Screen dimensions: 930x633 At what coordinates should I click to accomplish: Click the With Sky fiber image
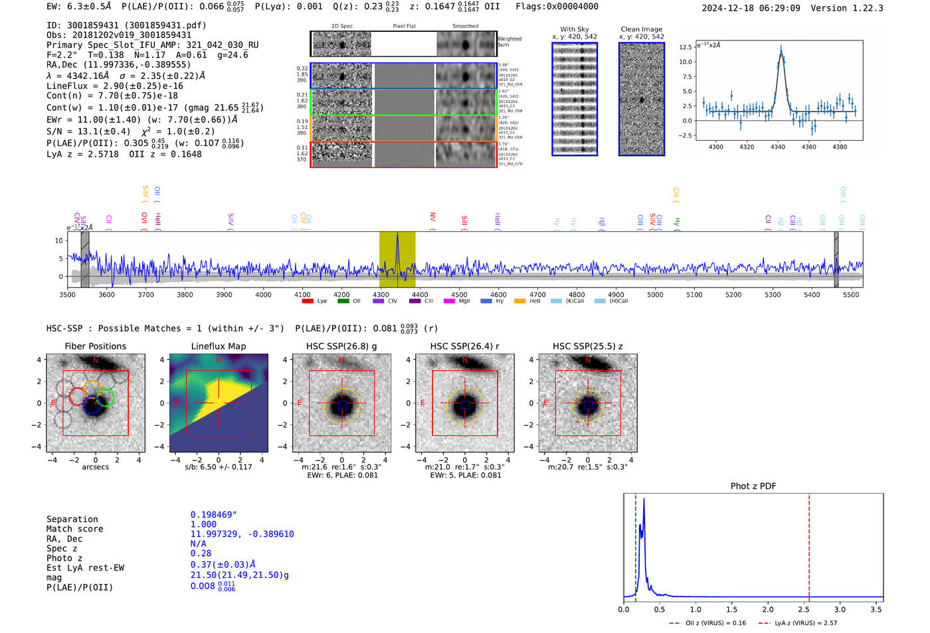pos(575,99)
